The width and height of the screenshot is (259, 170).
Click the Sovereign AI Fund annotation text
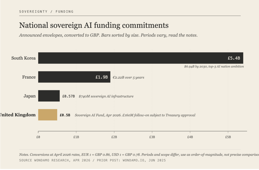click(135, 115)
